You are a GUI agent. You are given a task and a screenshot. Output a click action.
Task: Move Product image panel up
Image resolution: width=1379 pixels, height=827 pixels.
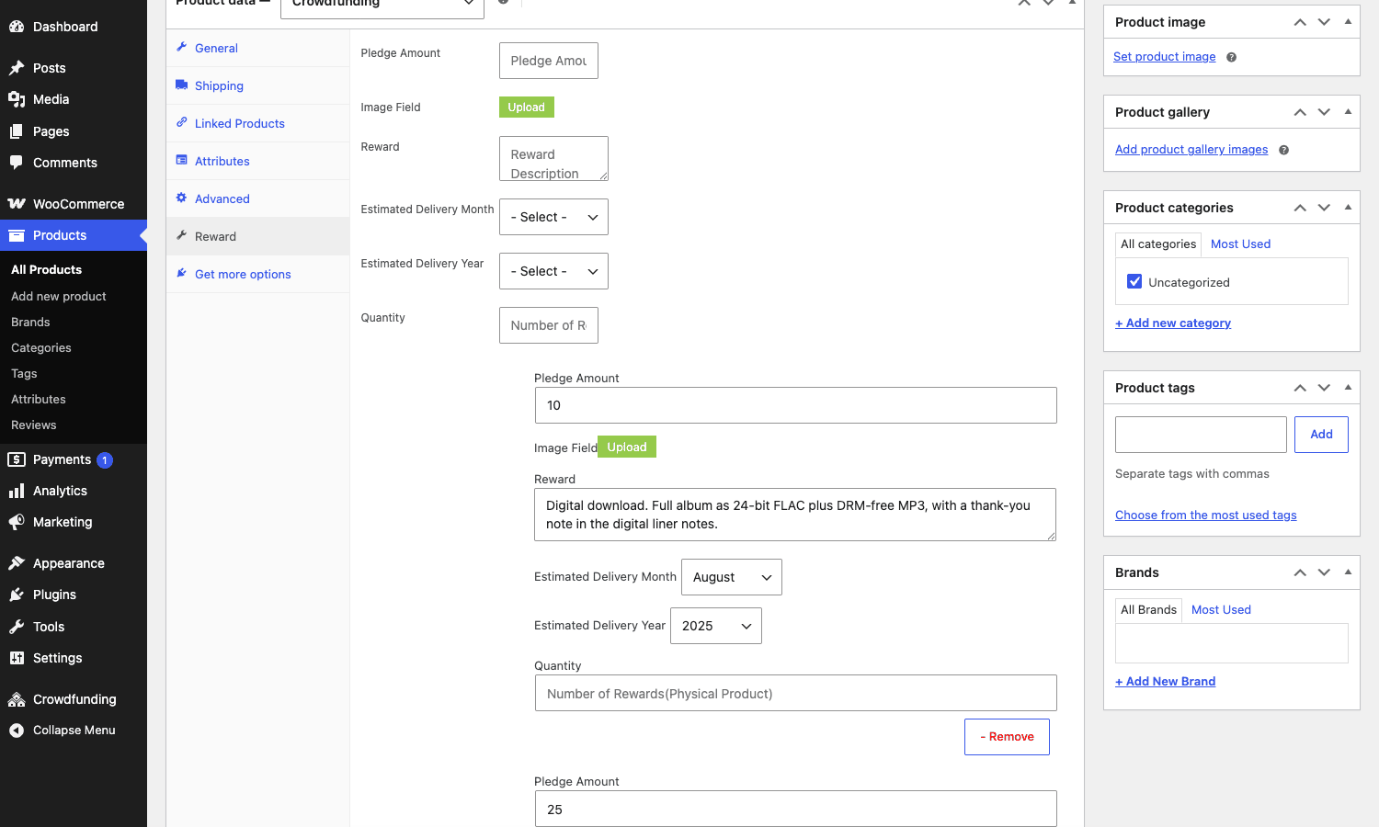pos(1300,22)
